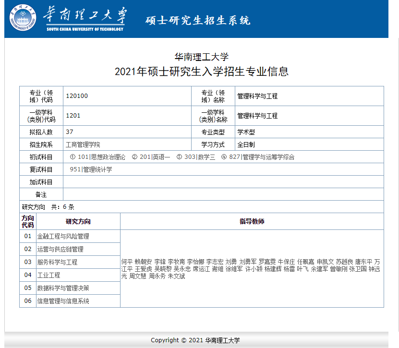Click the 指导教师 column header
This screenshot has height=348, width=399.
point(252,221)
